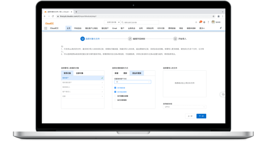Reload the page with the refresh icon

tap(53, 16)
